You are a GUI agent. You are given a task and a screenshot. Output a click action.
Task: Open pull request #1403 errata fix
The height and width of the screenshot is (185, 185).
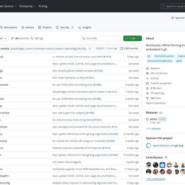pyautogui.click(x=97, y=120)
